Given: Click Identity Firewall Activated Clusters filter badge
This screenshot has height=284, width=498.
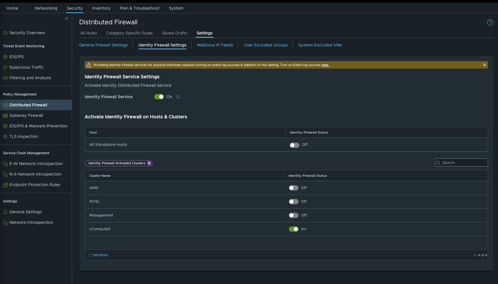Looking at the screenshot, I should (x=118, y=163).
